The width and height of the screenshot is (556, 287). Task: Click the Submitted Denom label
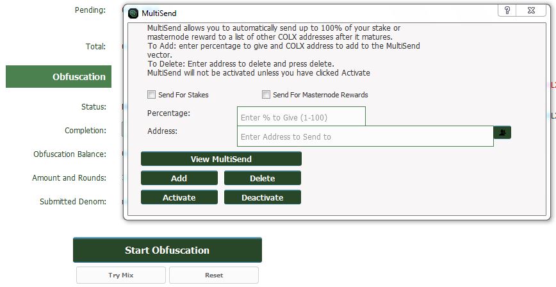72,202
